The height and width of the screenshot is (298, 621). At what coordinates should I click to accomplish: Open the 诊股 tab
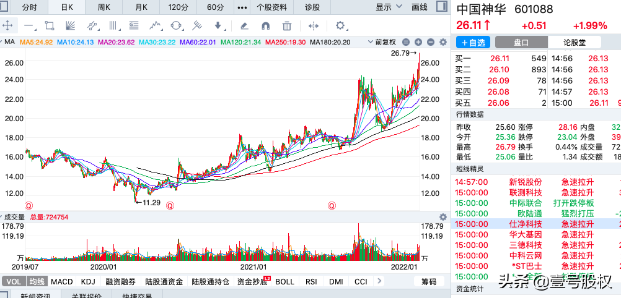click(312, 7)
